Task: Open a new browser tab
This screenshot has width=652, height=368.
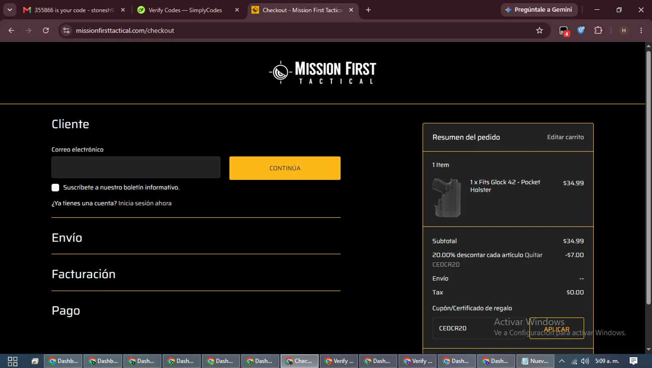Action: click(368, 10)
